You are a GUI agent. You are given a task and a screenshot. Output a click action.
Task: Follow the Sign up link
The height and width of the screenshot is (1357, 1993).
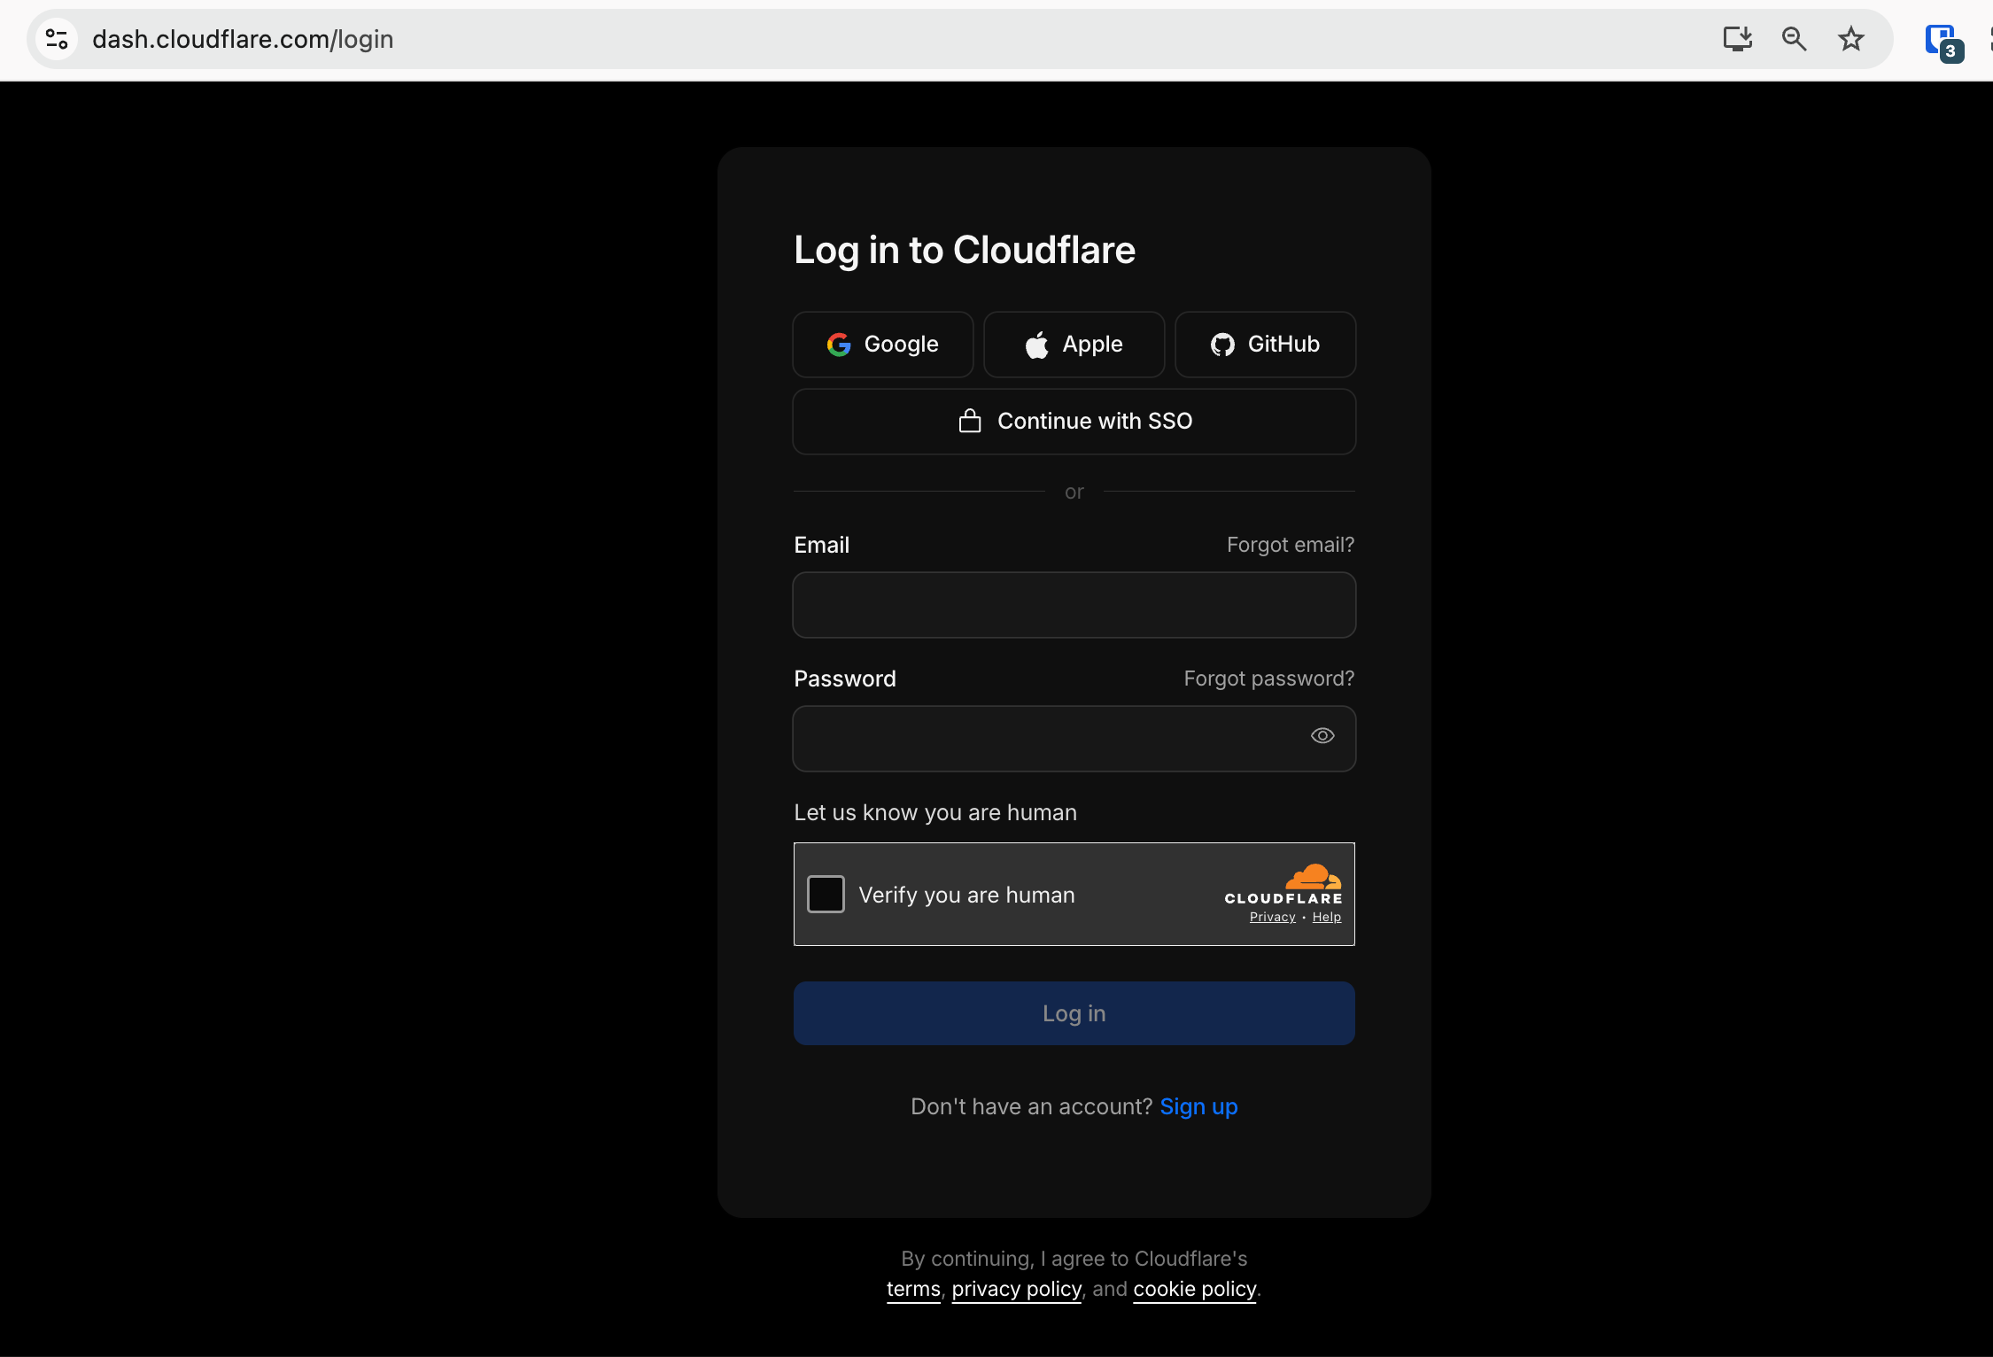[x=1199, y=1107]
